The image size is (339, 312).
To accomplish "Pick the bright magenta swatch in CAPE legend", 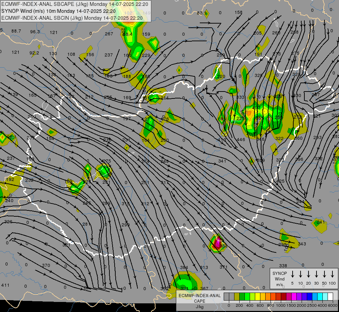I will click(x=294, y=296).
